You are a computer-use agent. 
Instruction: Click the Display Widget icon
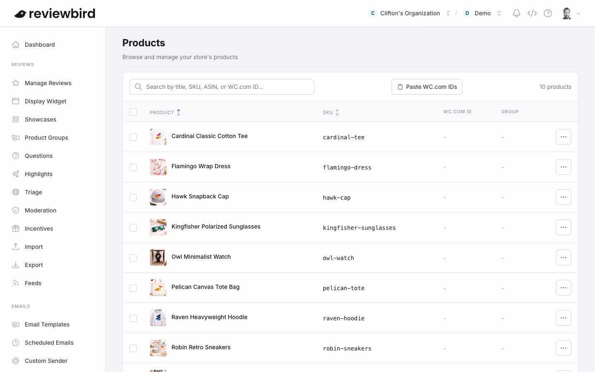coord(16,101)
